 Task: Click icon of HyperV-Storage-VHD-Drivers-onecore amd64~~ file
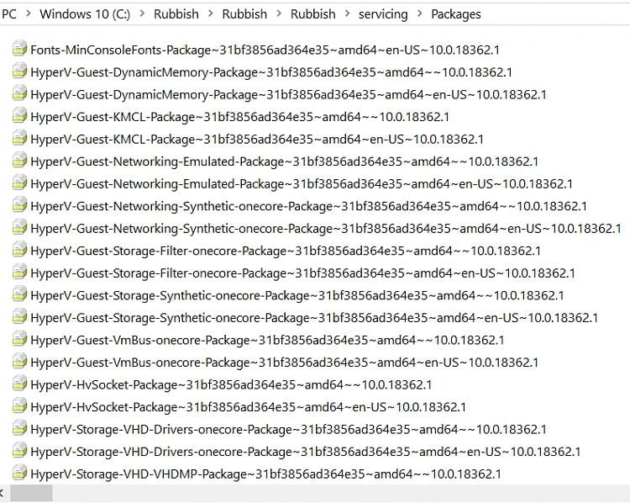19,428
